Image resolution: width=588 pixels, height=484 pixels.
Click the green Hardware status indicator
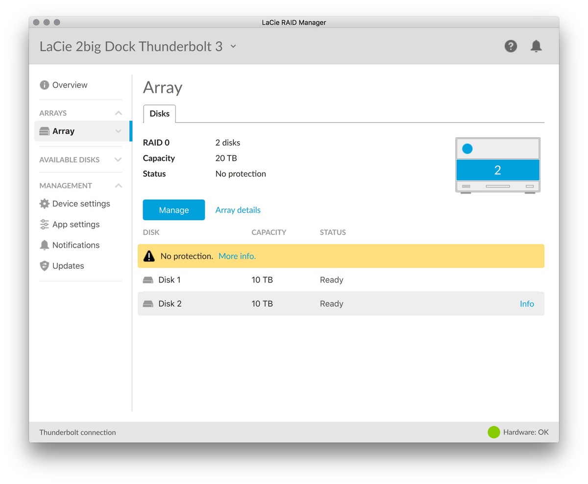click(x=493, y=432)
